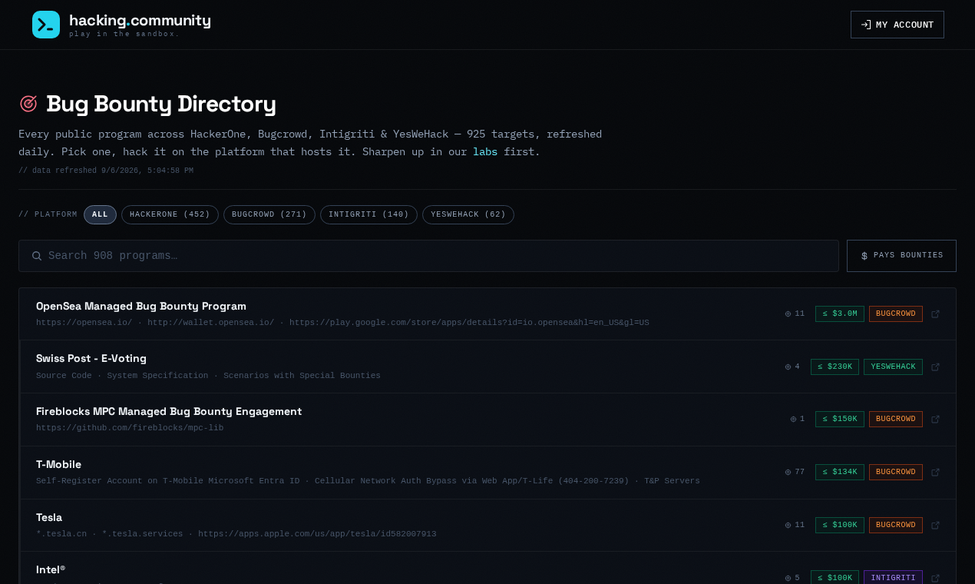
Task: Click the BUGCROWD badge on Fireblocks row
Action: coord(896,419)
